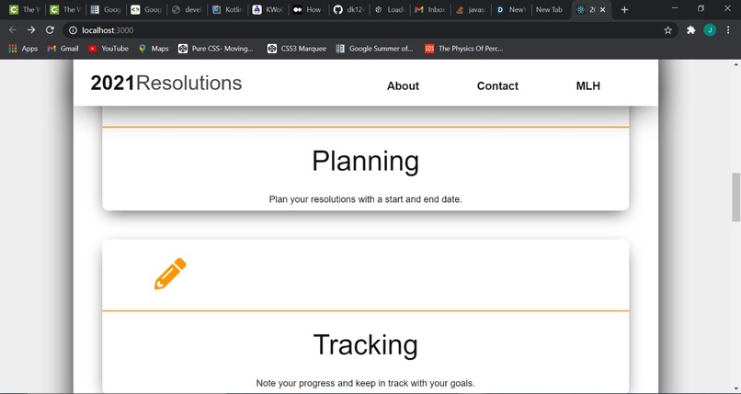The height and width of the screenshot is (394, 741).
Task: Open the CSS3 Marquee bookmark
Action: (297, 48)
